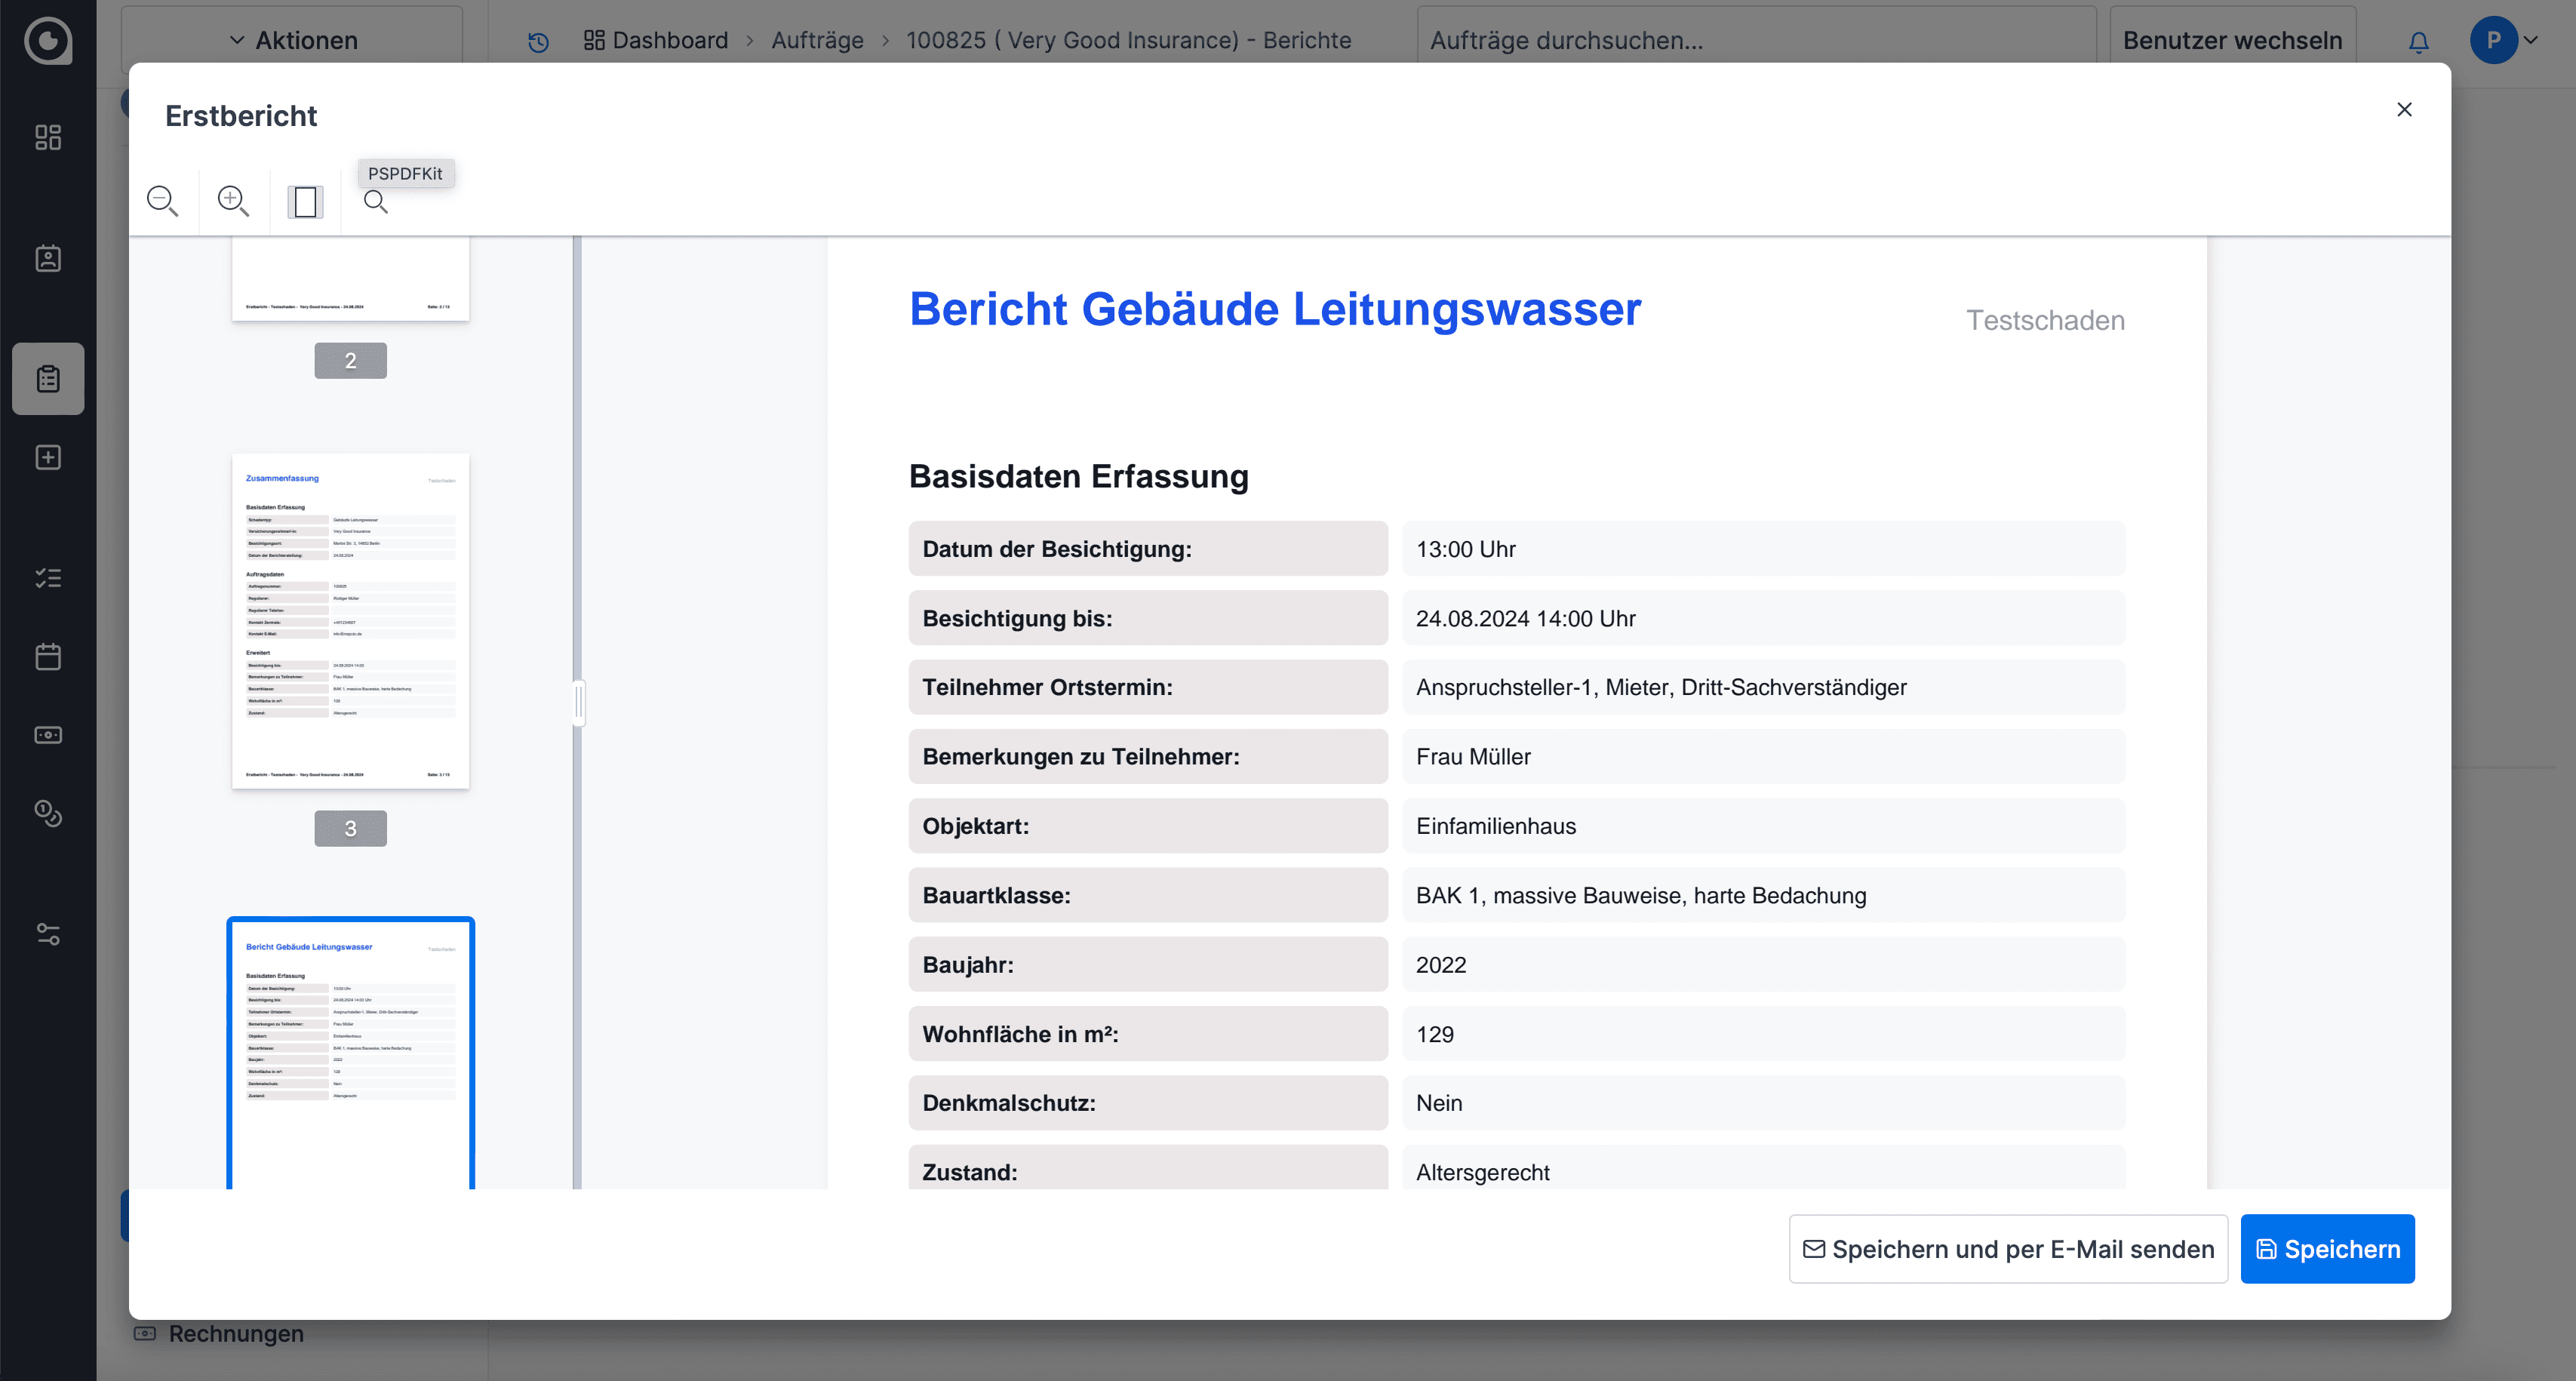Click the Speichern button
The width and height of the screenshot is (2576, 1381).
pos(2327,1249)
